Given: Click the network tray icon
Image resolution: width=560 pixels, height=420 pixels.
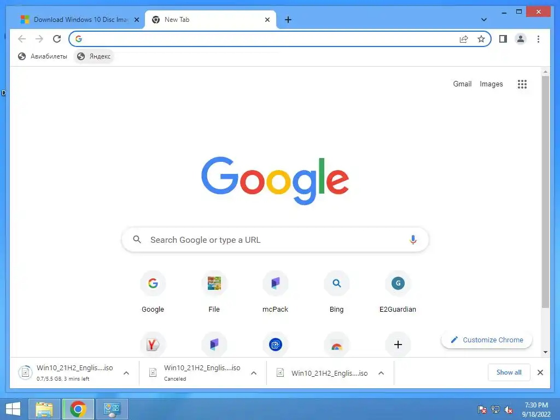Looking at the screenshot, I should tap(495, 410).
